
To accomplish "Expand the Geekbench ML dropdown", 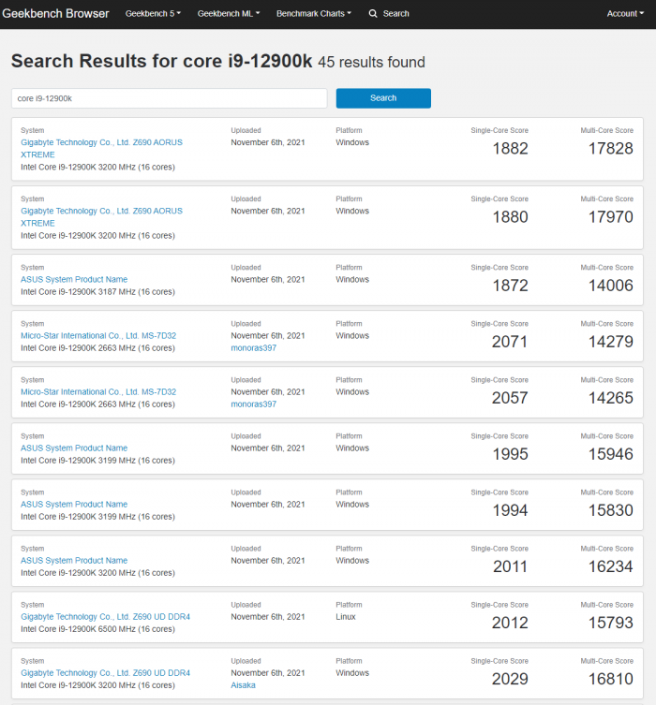I will click(x=229, y=13).
